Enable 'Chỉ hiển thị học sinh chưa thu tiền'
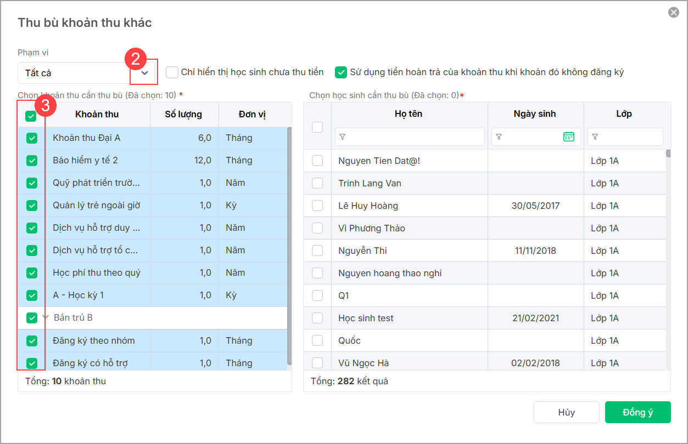Screen dimensions: 688x444 [172, 72]
